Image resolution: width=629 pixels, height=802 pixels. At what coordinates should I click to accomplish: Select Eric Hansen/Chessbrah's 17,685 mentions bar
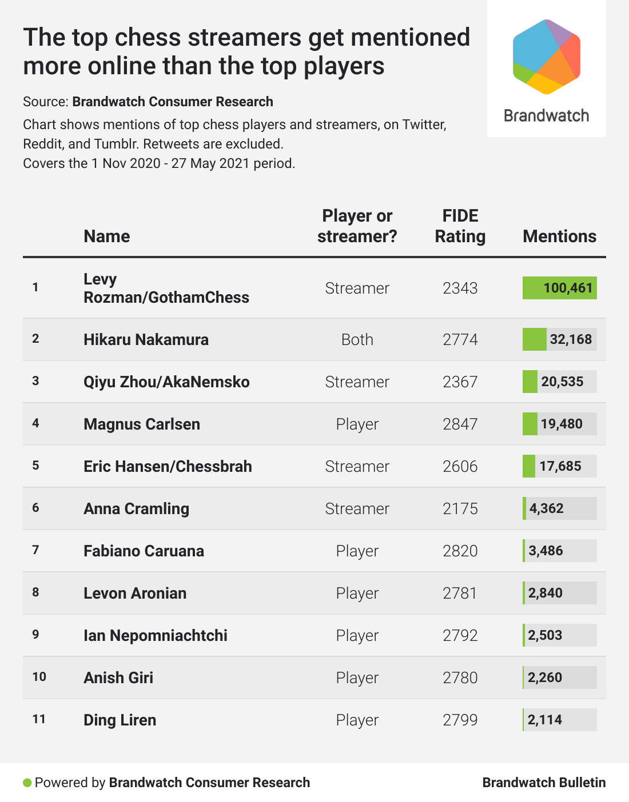click(559, 466)
